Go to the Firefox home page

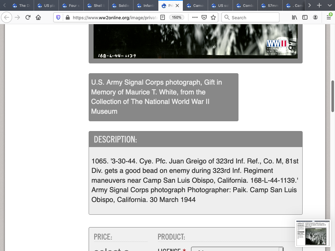coord(38,18)
